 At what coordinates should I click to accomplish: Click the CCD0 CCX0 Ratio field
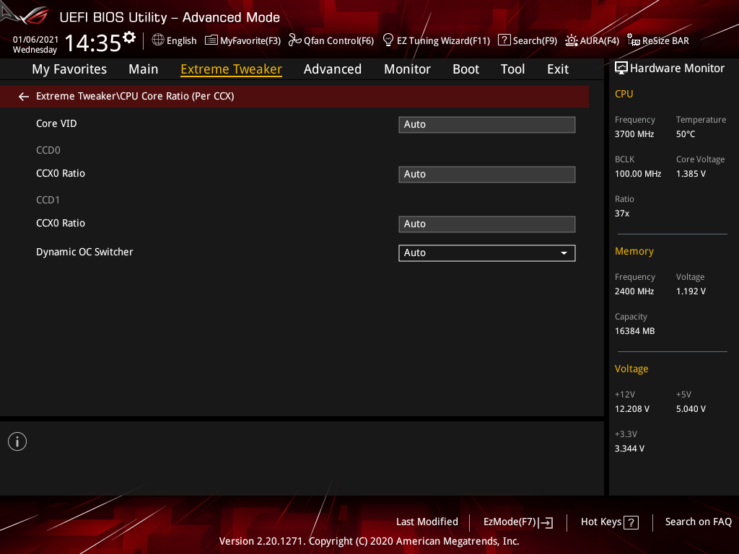(487, 175)
